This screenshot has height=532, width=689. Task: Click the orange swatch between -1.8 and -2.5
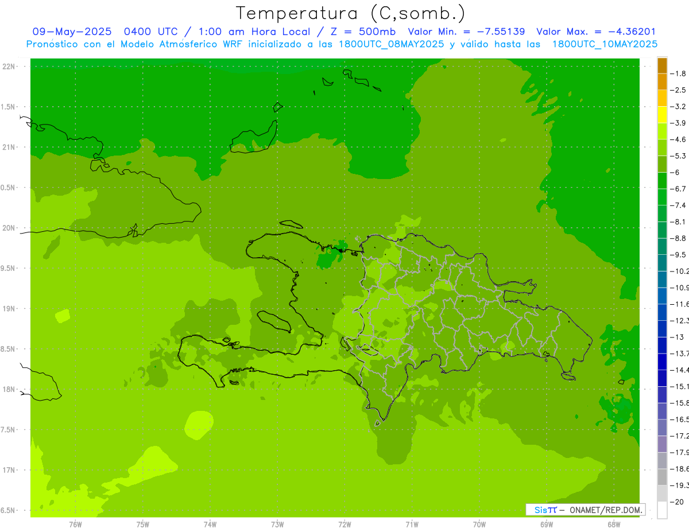coord(662,81)
